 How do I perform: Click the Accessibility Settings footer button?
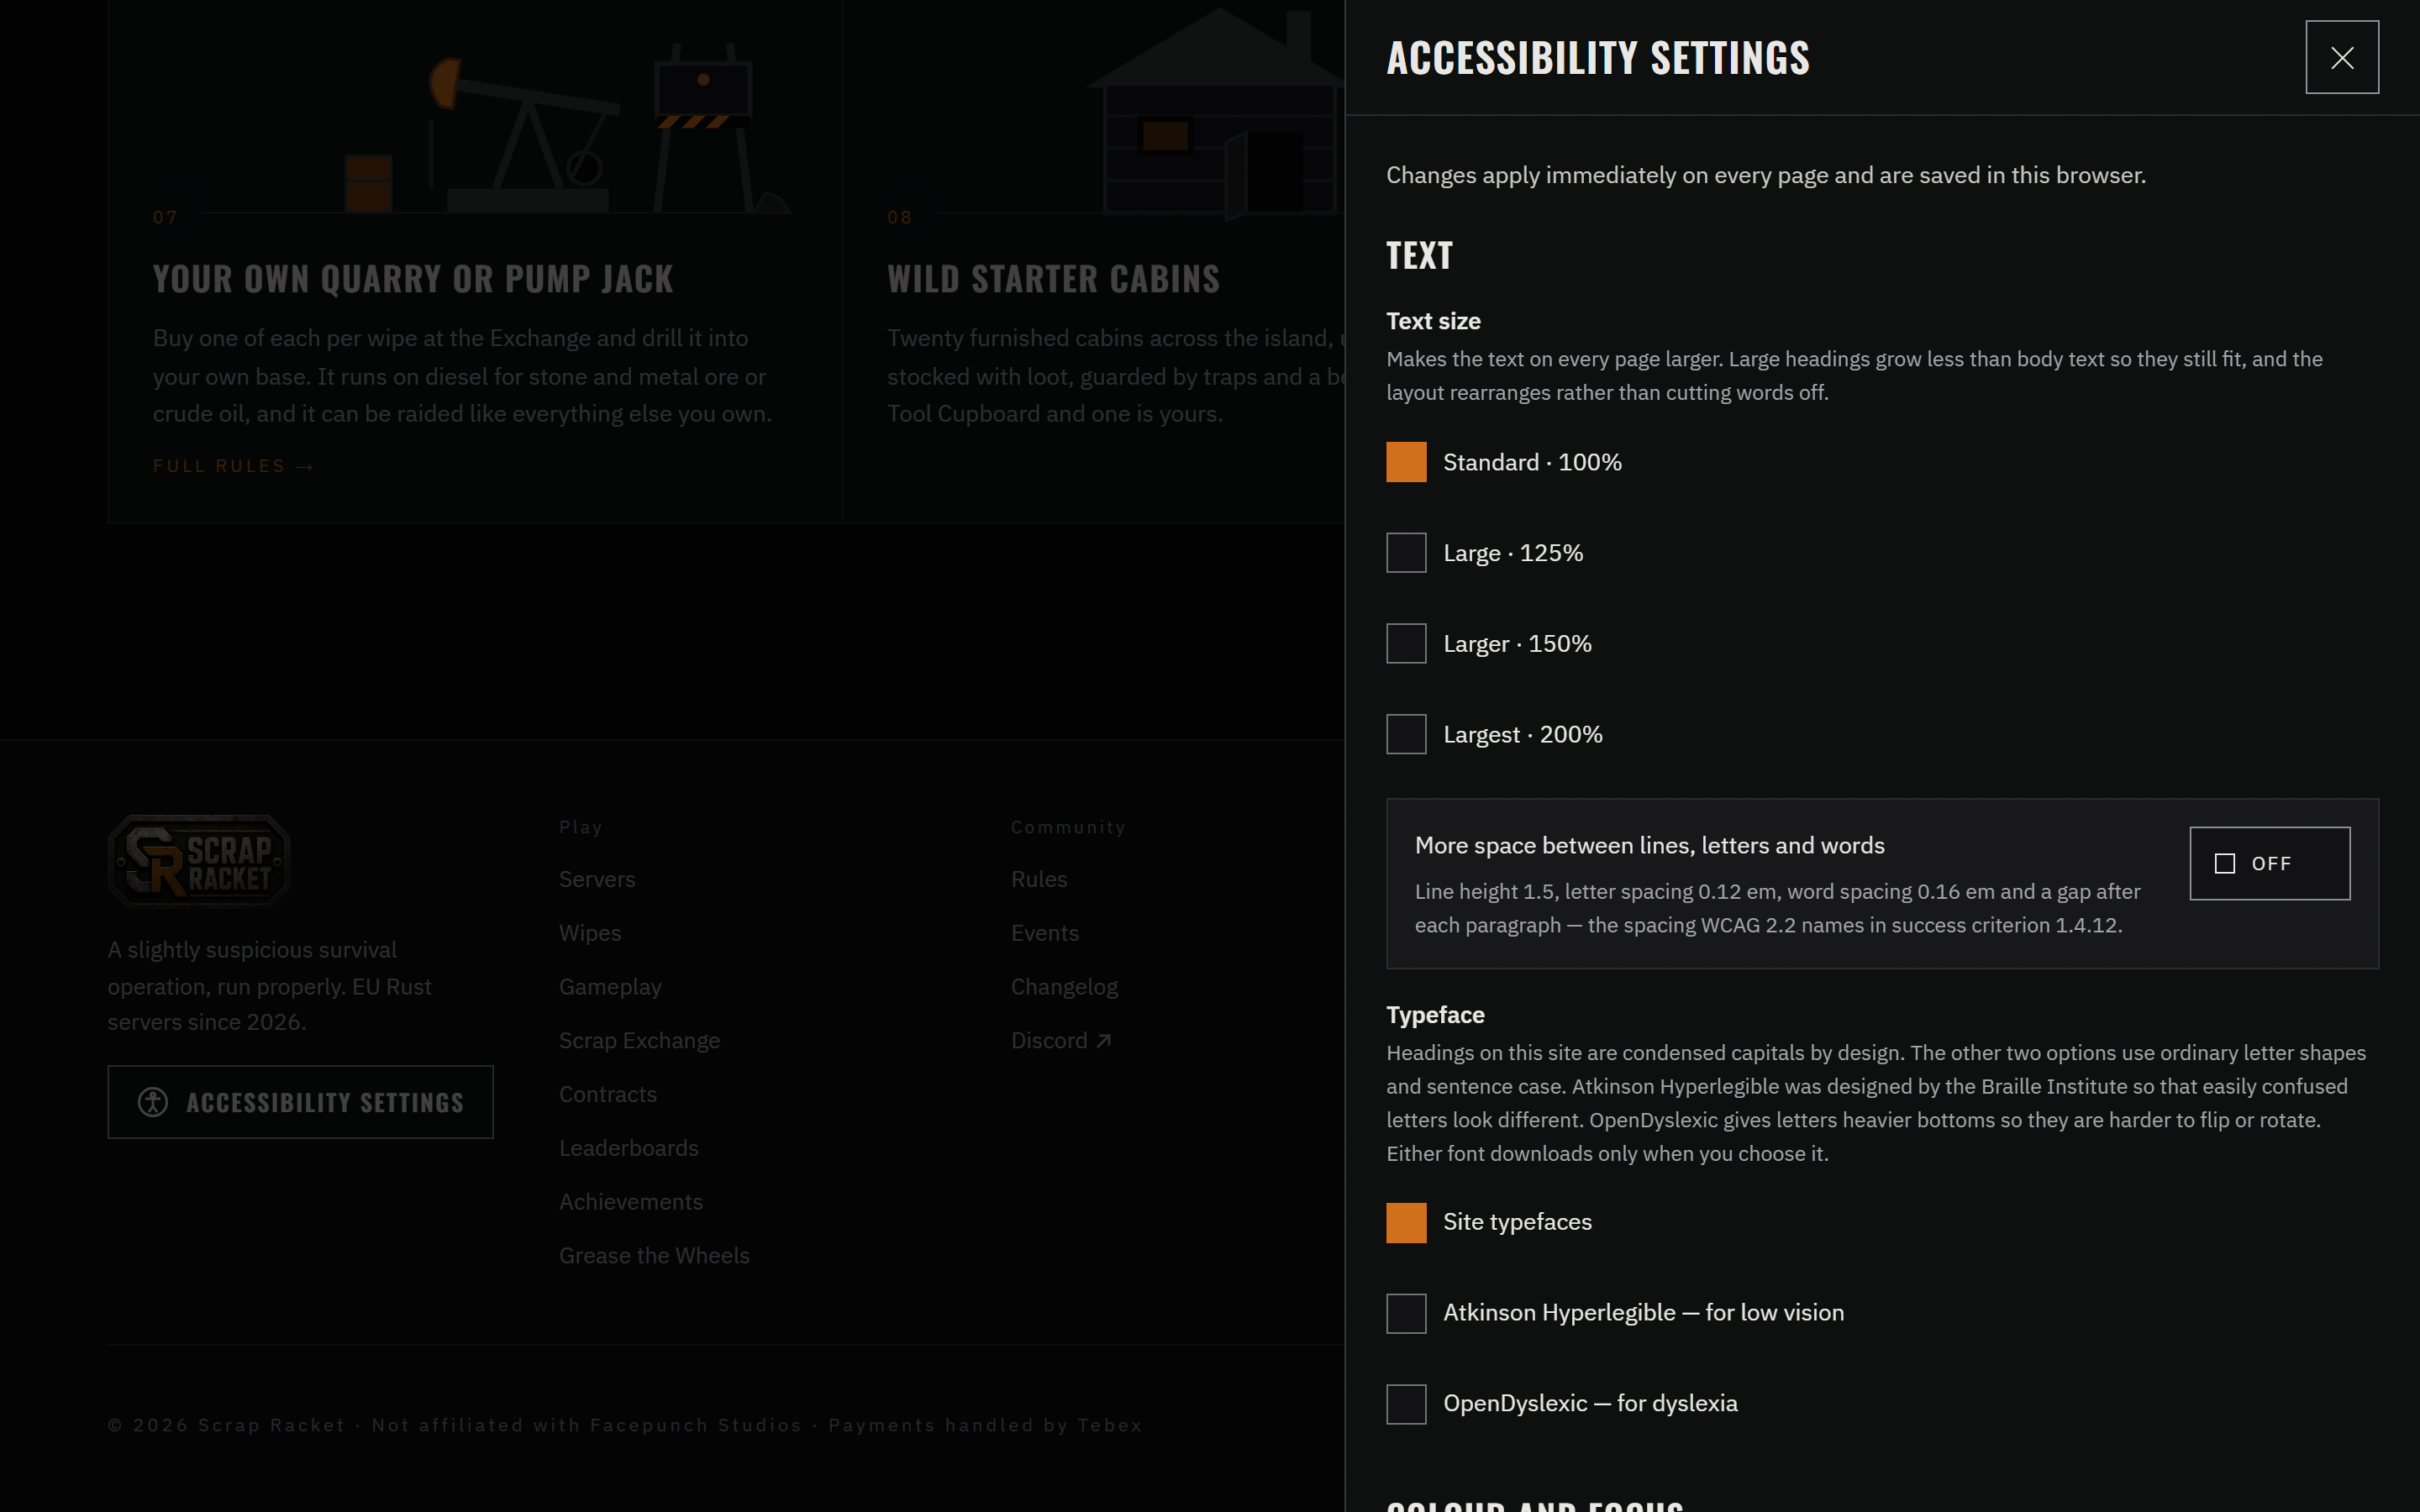point(301,1102)
